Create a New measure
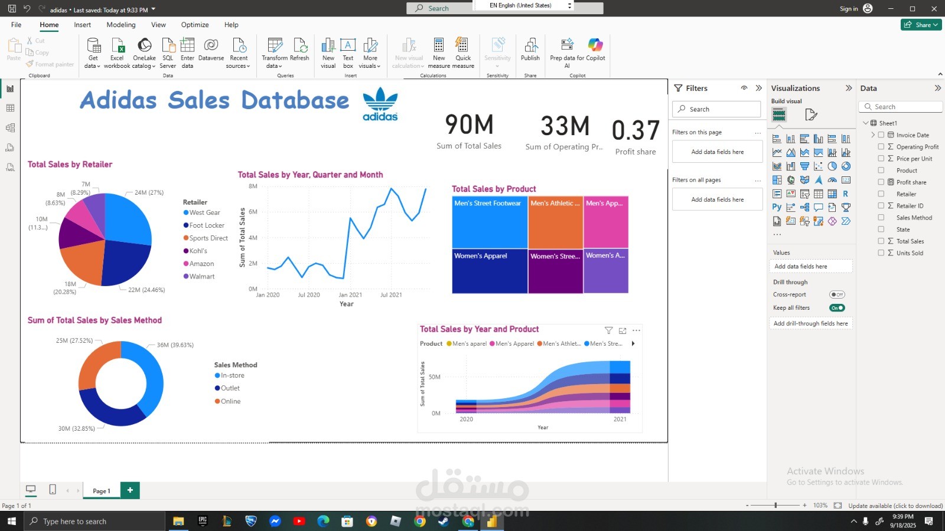Screen dimensions: 945x531 (x=439, y=53)
